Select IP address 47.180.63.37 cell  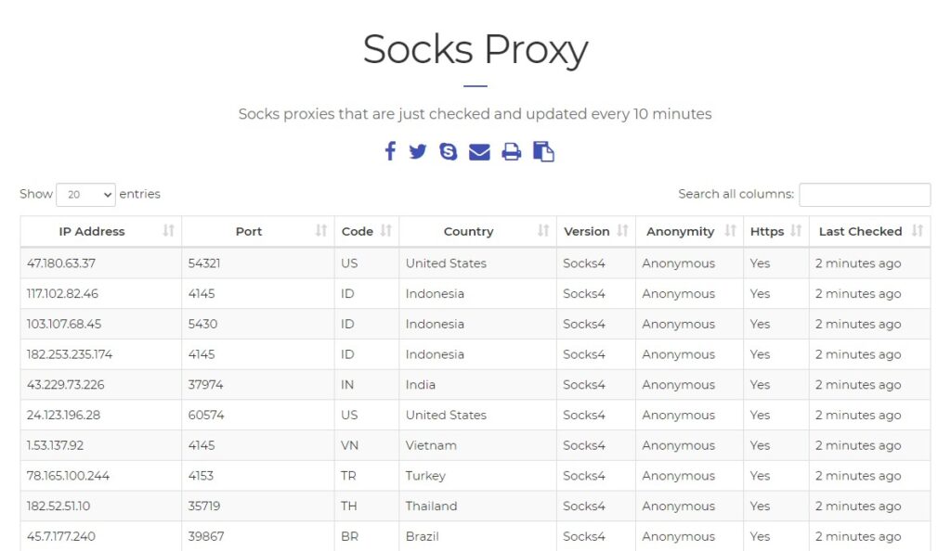tap(61, 263)
